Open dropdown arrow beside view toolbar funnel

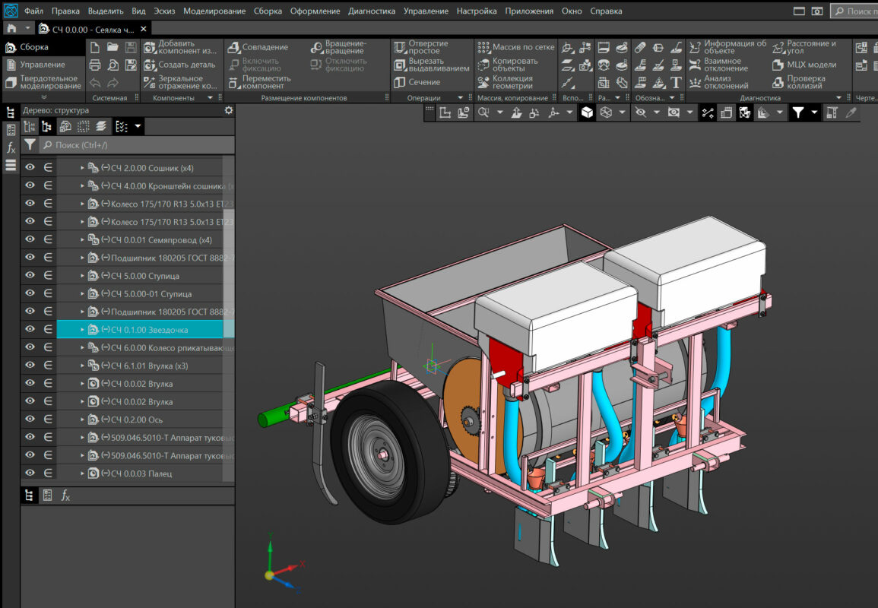click(x=814, y=112)
